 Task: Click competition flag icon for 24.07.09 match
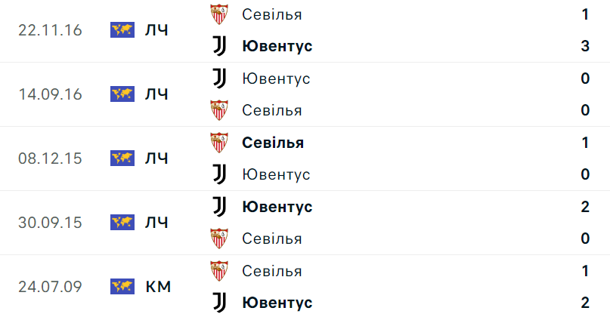tap(122, 287)
